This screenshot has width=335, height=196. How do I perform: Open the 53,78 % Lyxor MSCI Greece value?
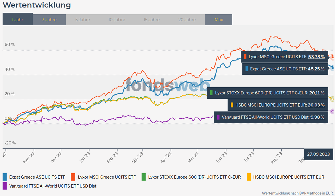[316, 57]
